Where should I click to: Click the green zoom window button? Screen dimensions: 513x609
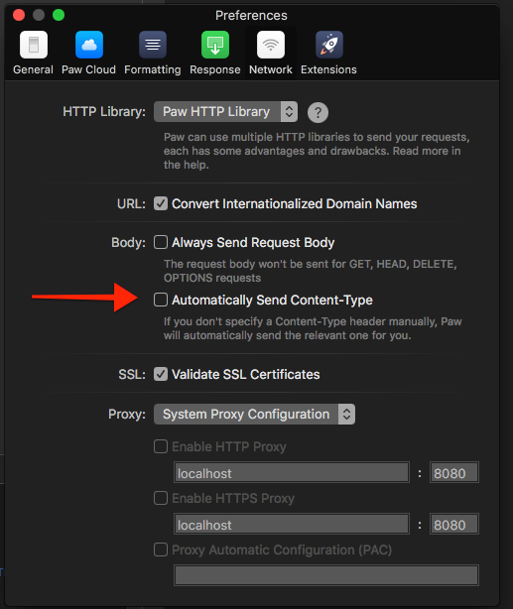click(x=59, y=15)
